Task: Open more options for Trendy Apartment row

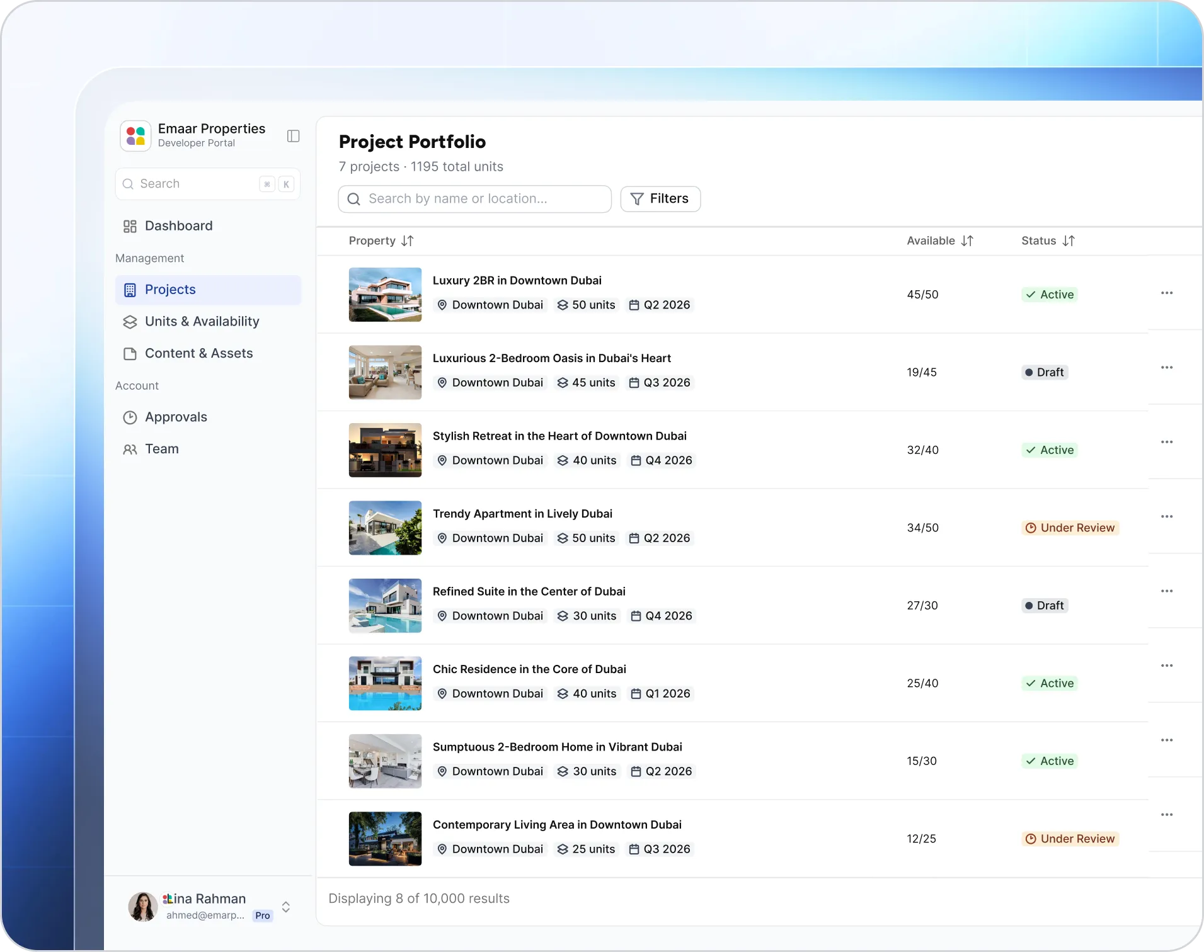Action: 1167,517
